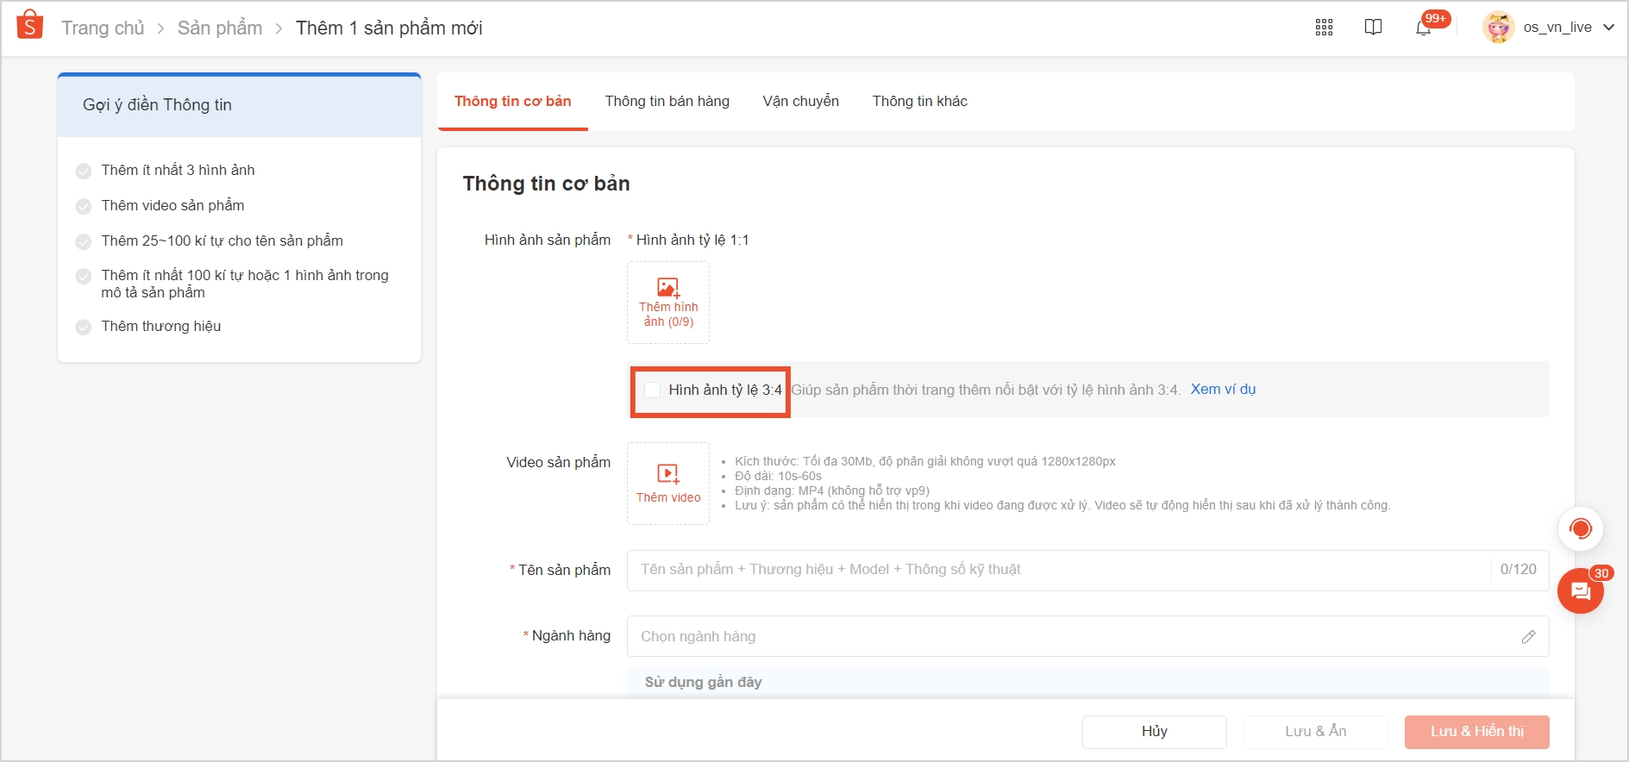
Task: Click the Sử dụng gần đây label
Action: coord(703,683)
